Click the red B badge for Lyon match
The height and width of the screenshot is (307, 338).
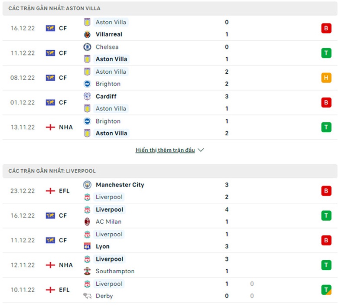[326, 240]
